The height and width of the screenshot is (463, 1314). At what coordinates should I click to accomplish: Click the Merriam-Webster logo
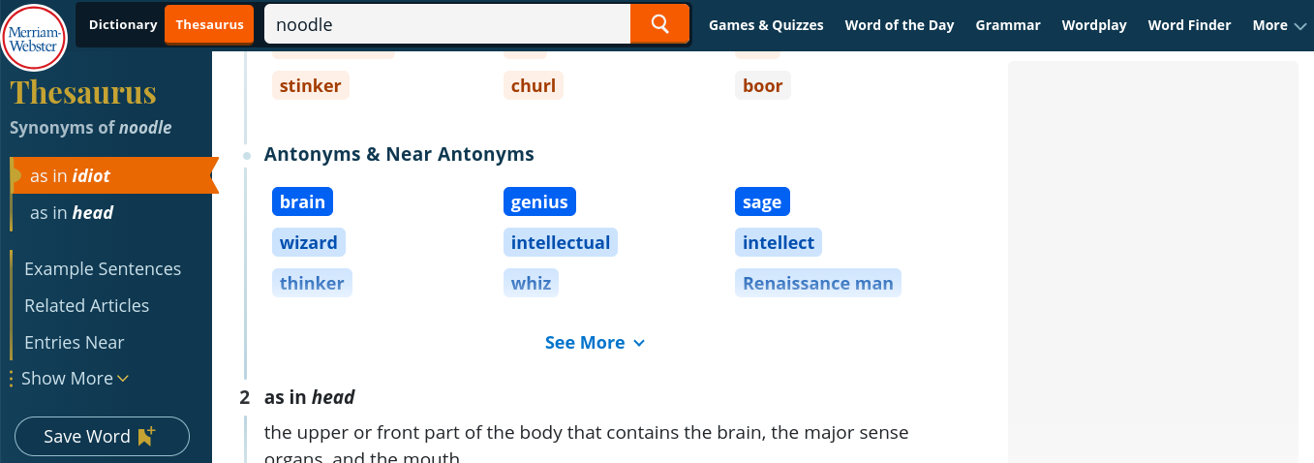35,37
